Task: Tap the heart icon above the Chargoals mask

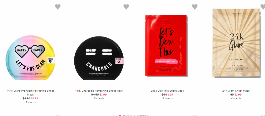Action: 126,7
